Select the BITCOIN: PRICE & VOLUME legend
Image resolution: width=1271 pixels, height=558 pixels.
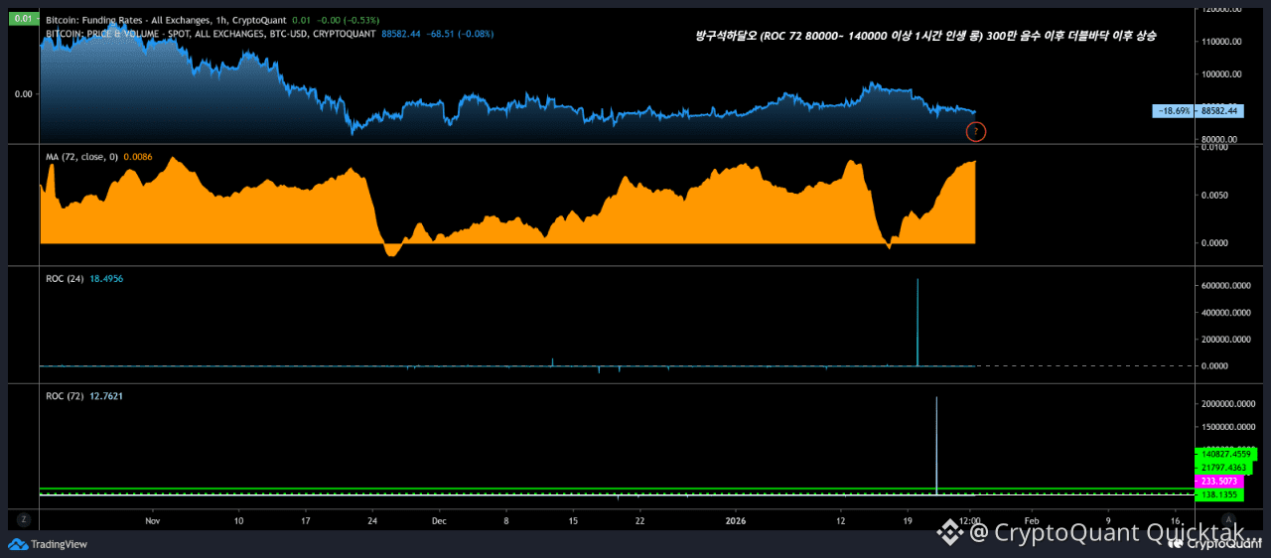[211, 34]
